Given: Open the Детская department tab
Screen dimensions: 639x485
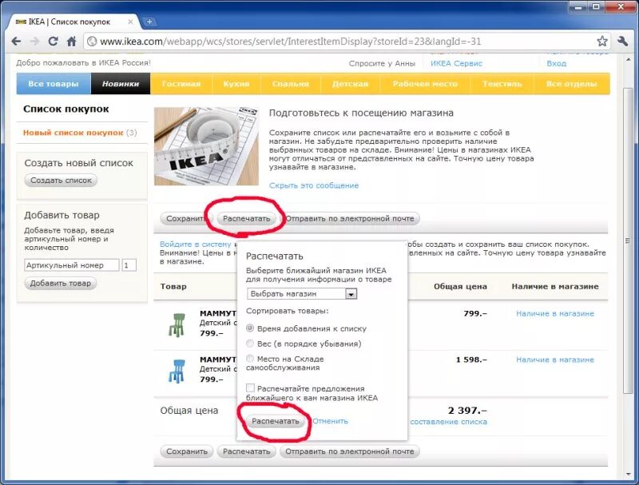Looking at the screenshot, I should 350,84.
